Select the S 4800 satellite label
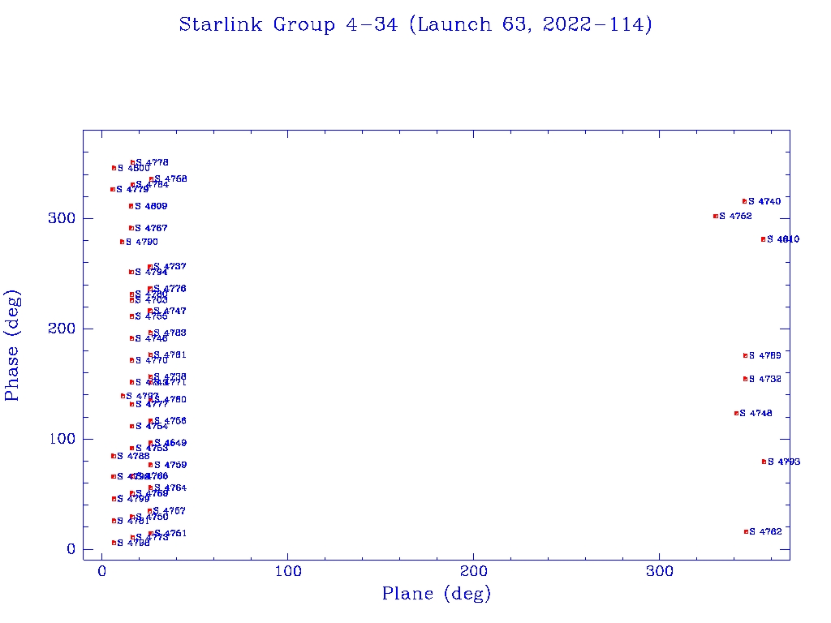The image size is (831, 623). 134,168
